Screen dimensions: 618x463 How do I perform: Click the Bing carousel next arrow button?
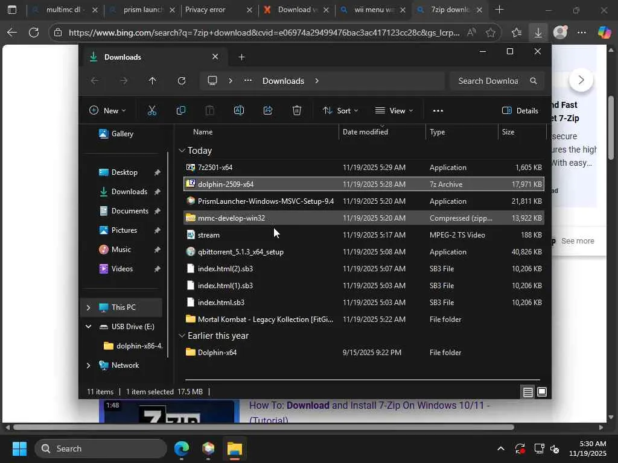point(581,80)
